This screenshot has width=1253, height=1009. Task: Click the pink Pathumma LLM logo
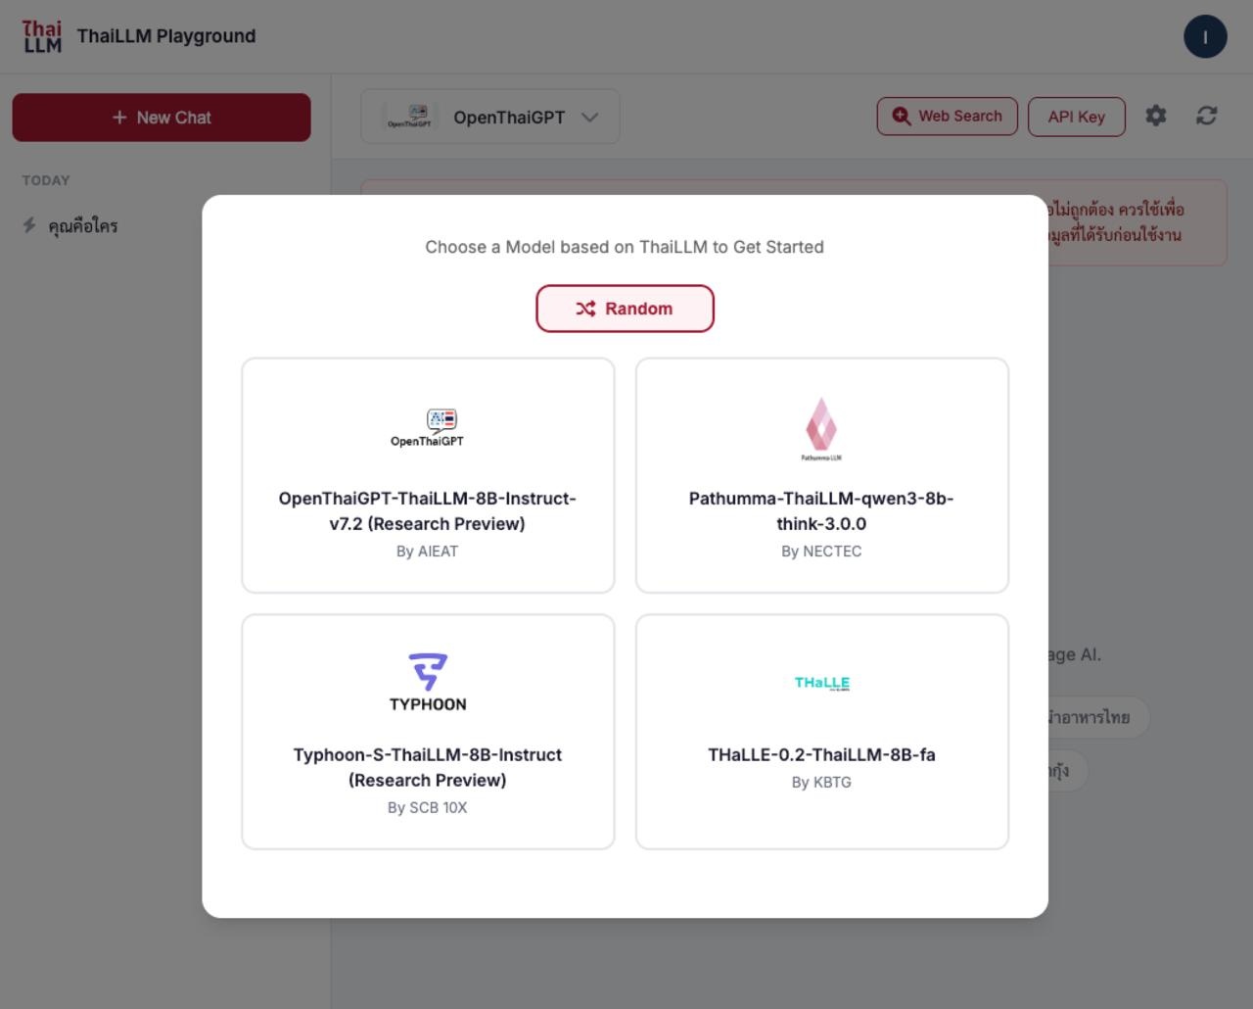821,429
